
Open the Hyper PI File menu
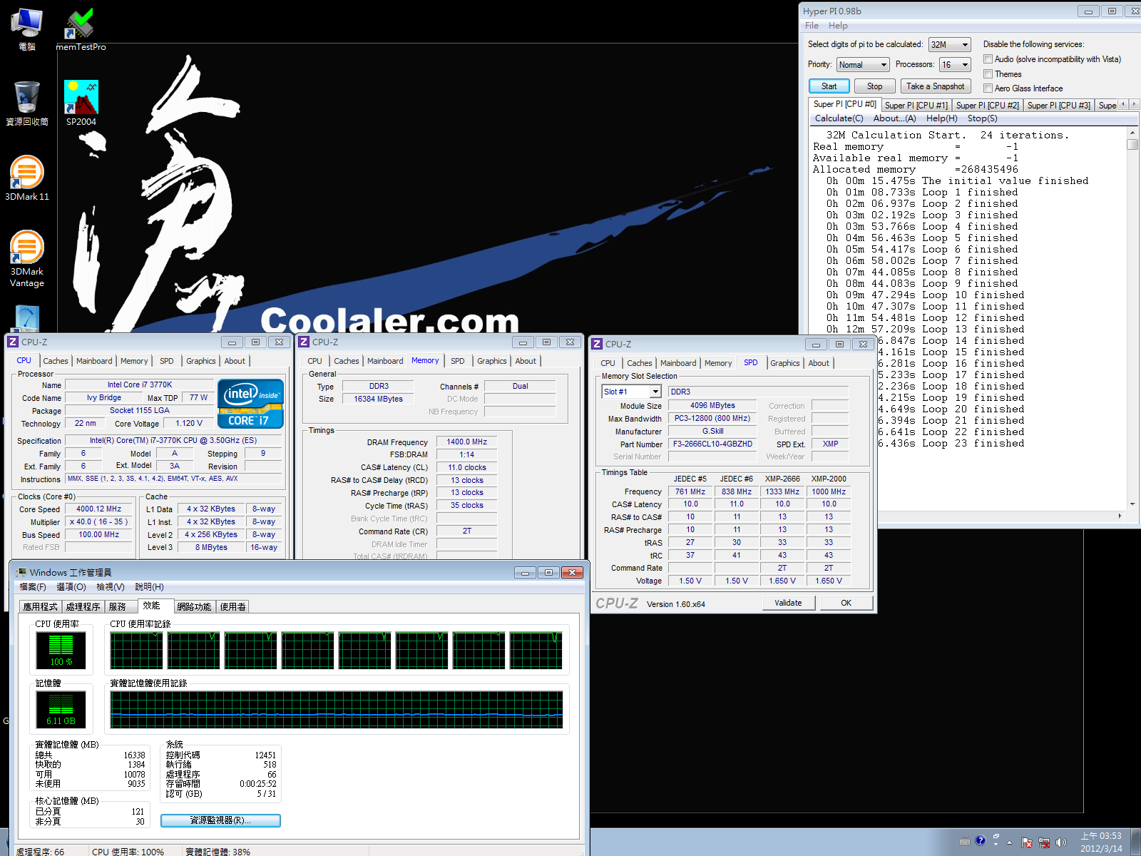[812, 26]
